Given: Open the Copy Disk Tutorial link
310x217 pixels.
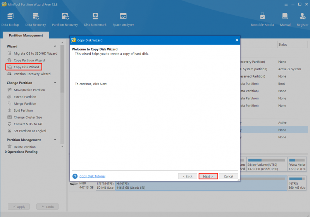Looking at the screenshot, I should (x=92, y=176).
